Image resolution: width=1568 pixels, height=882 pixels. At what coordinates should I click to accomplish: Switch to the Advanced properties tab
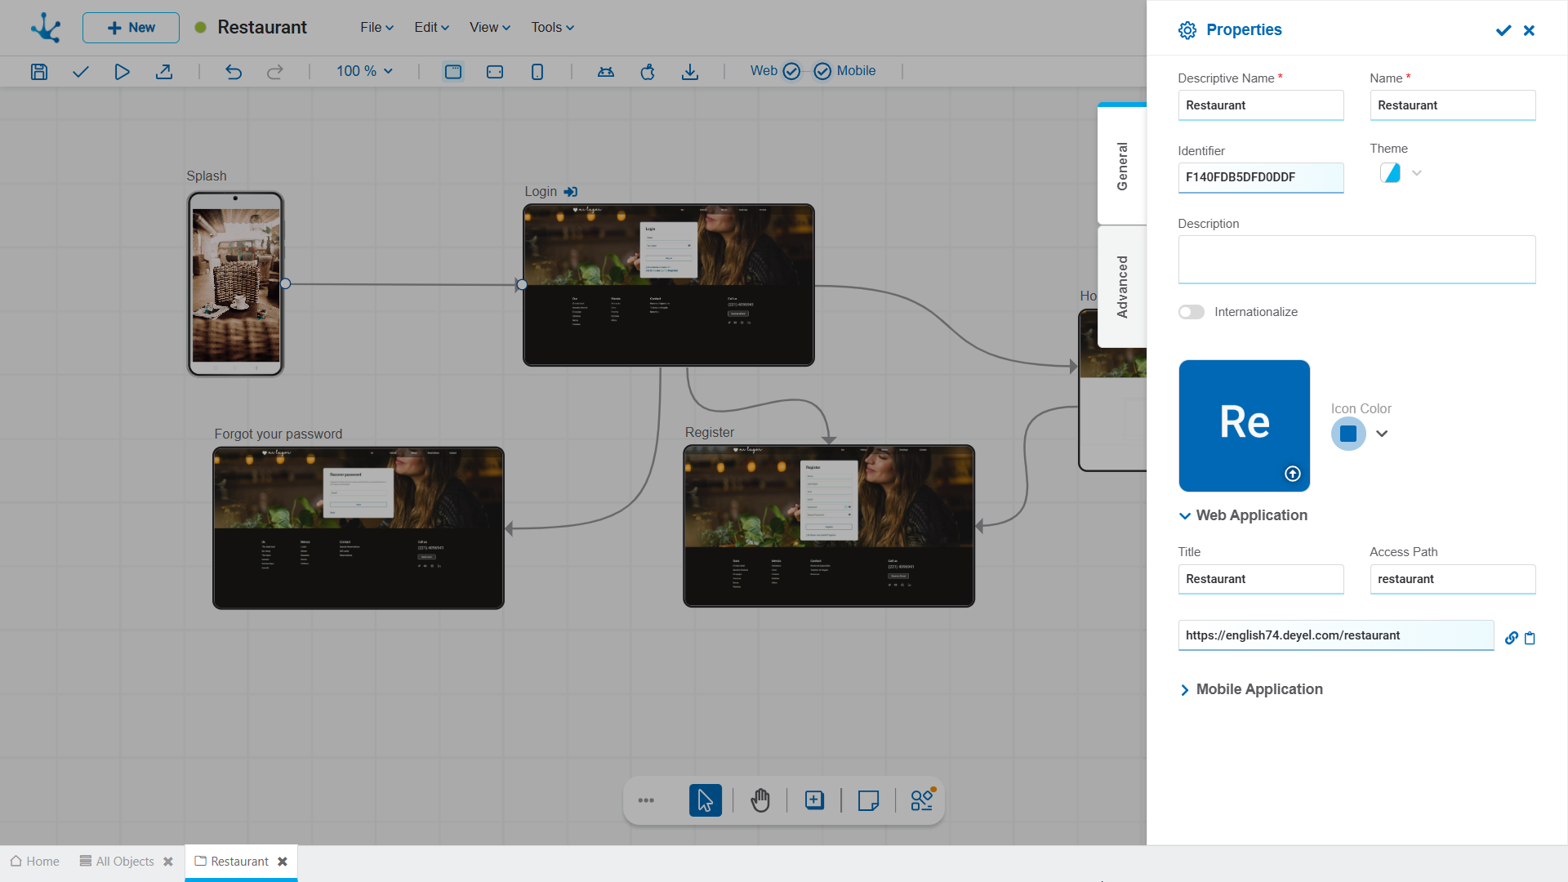(x=1123, y=287)
